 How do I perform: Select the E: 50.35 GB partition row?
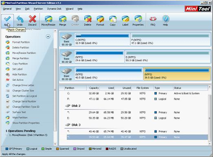coord(137,118)
